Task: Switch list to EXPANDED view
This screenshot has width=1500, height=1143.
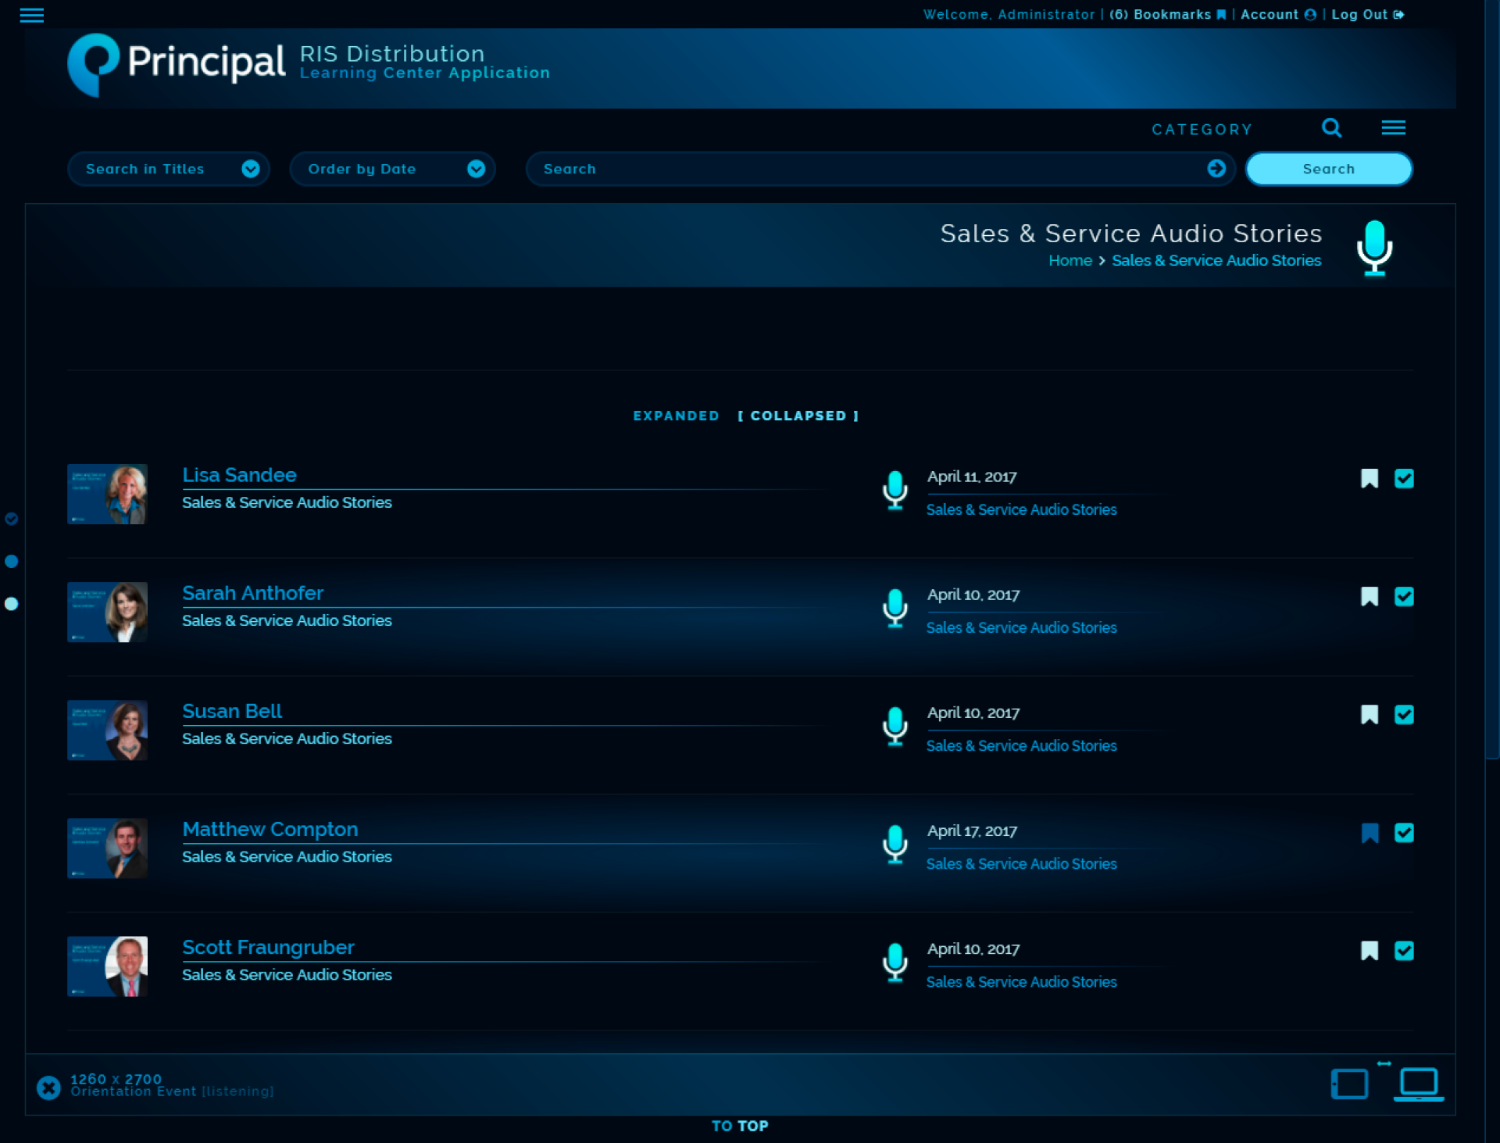Action: tap(676, 416)
